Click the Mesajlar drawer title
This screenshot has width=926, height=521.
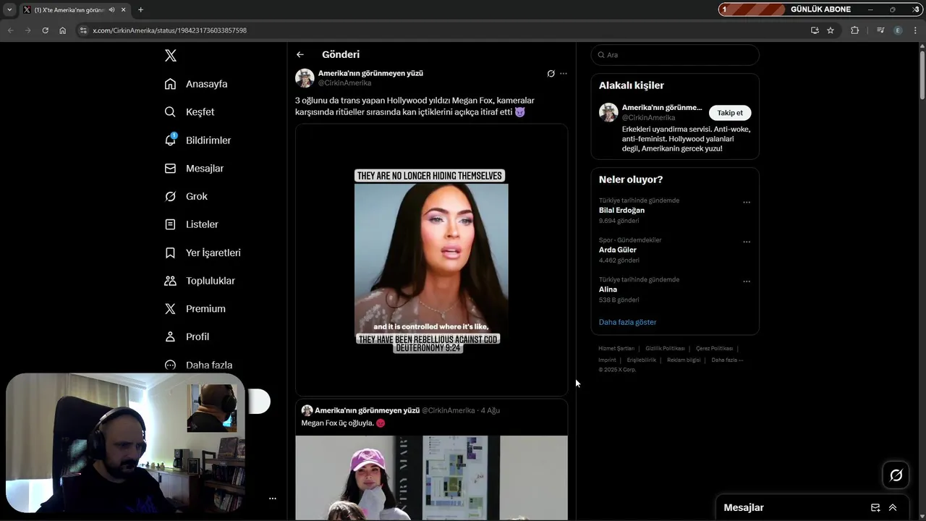coord(744,508)
